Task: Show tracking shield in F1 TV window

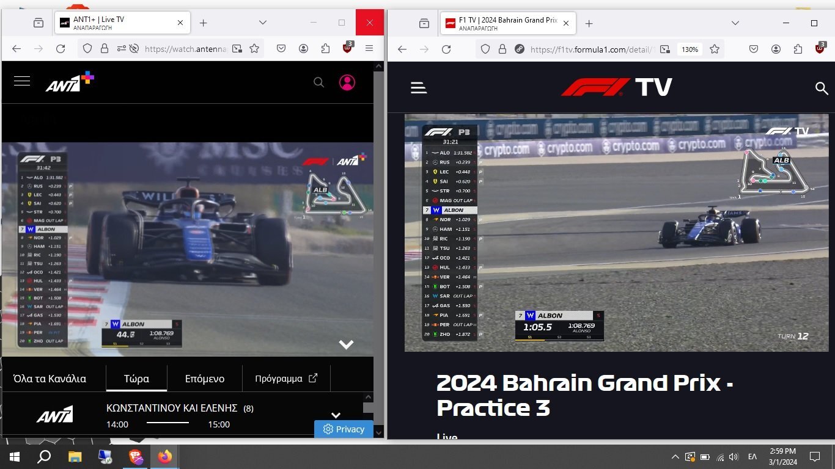Action: (485, 49)
